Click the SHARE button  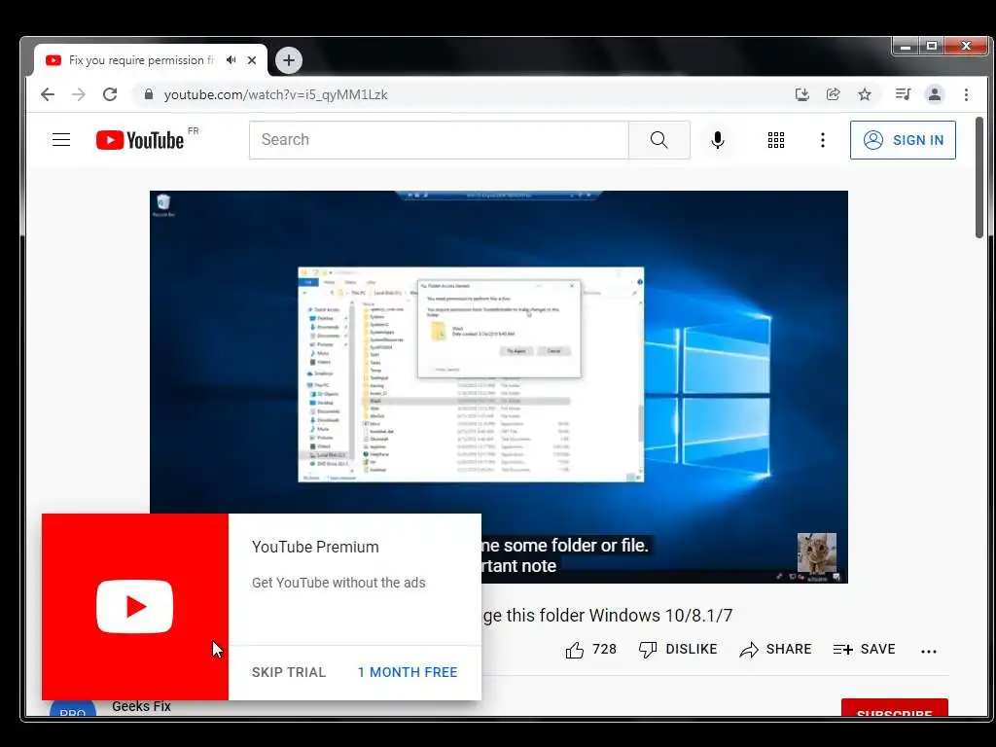775,649
